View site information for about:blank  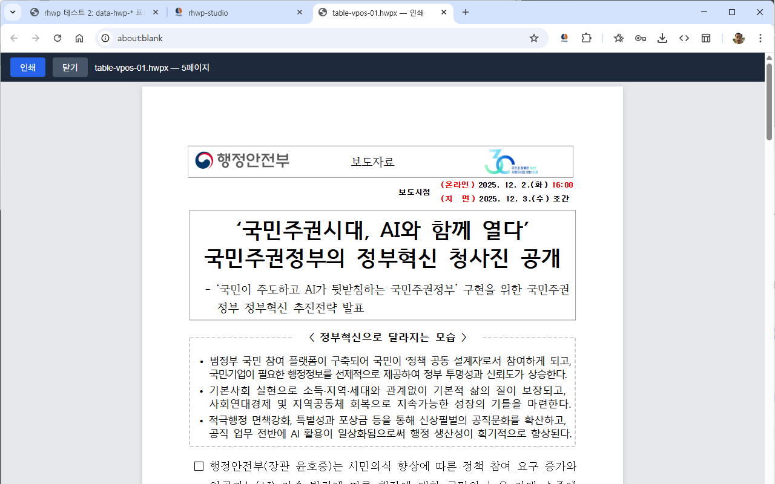105,38
